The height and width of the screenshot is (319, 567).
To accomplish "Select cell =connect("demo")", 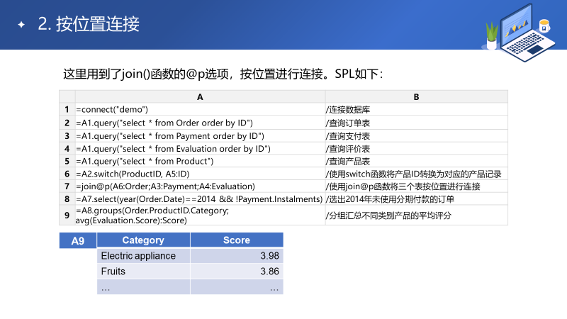I will point(200,109).
